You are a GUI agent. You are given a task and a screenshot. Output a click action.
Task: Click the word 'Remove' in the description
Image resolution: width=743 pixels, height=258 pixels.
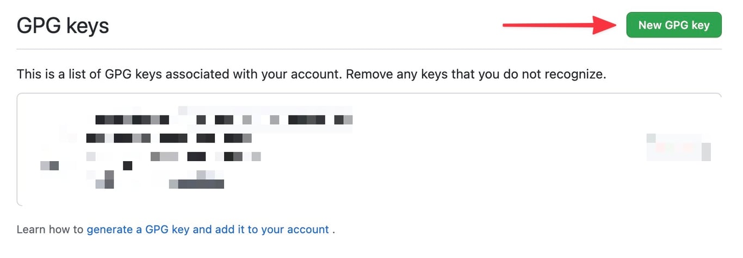coord(366,74)
